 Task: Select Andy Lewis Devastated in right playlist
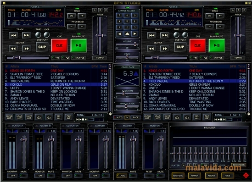[194, 99]
